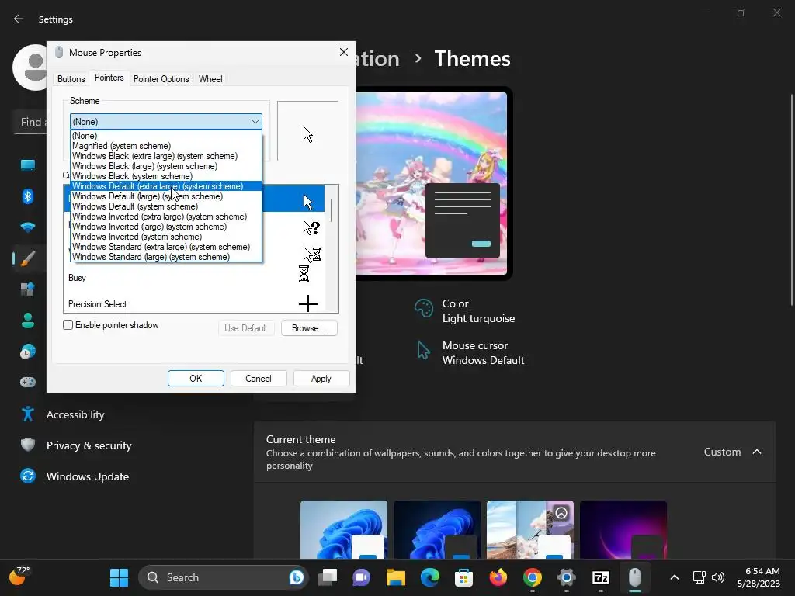
Task: Click the Mouse cursor arrow icon
Action: click(423, 350)
